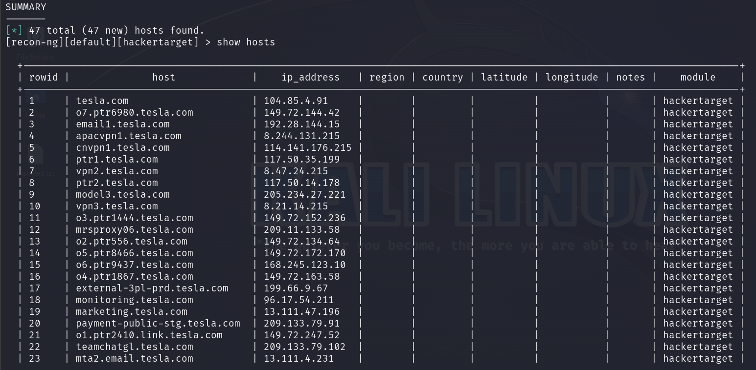Select host mta2.email.tesla.com
The image size is (756, 370).
click(x=135, y=358)
